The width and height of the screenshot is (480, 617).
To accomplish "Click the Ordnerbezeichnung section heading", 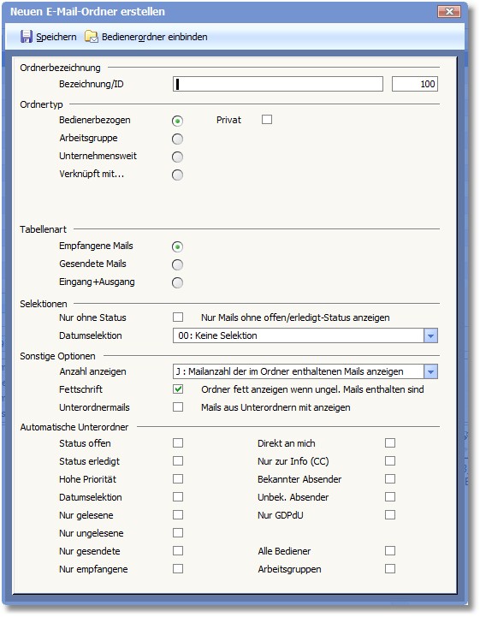I will 60,68.
